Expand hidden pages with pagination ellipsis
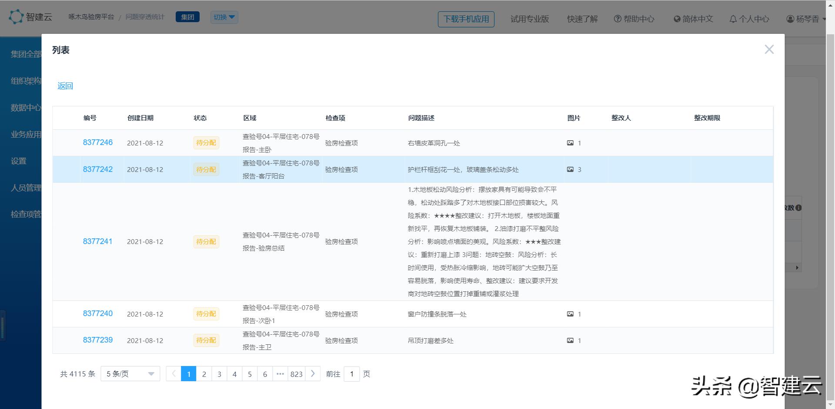Image resolution: width=835 pixels, height=409 pixels. tap(280, 373)
